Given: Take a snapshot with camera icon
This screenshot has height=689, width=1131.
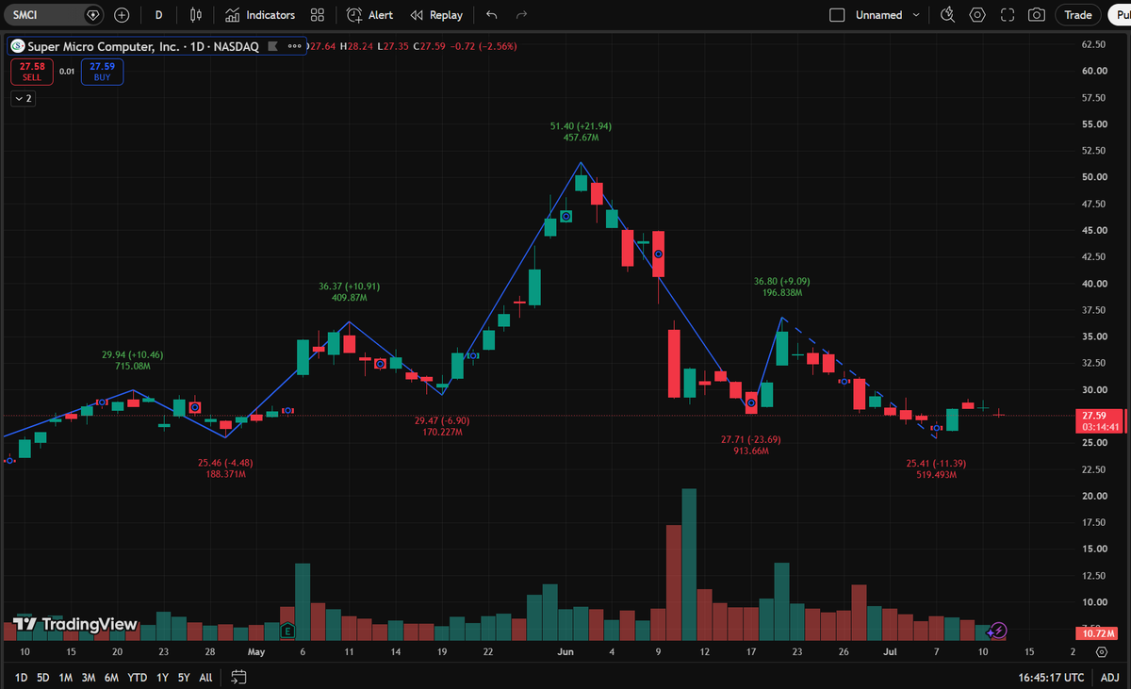Looking at the screenshot, I should 1037,15.
